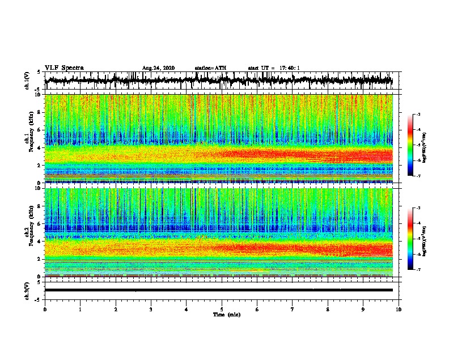Click time axis tick label "1"

80,310
